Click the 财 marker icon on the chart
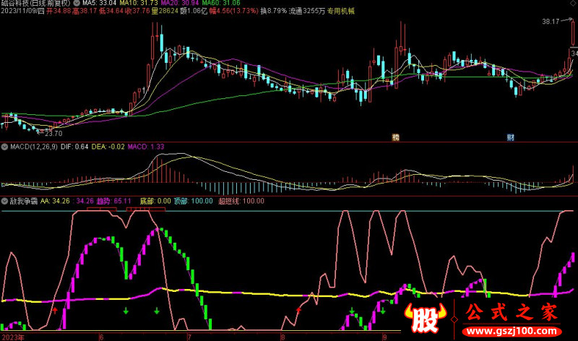The image size is (578, 341). point(510,137)
